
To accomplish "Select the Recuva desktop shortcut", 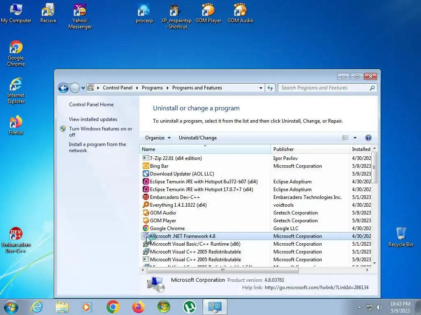I will 48,13.
